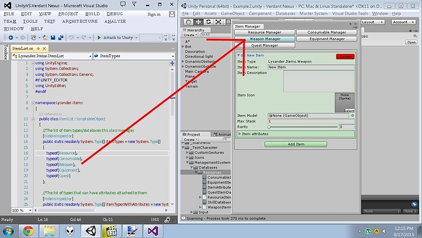
Task: Open Unity Account dropdown
Action: pos(404,22)
